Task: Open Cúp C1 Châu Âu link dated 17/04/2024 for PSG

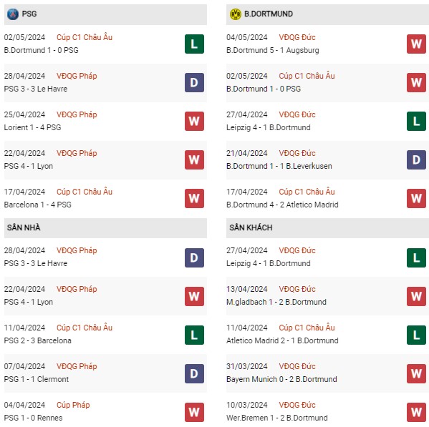Action: point(85,192)
